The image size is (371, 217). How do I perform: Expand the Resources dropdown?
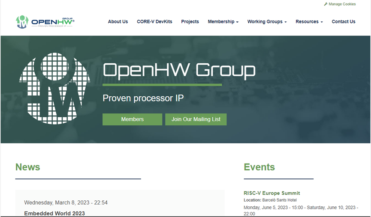click(309, 21)
